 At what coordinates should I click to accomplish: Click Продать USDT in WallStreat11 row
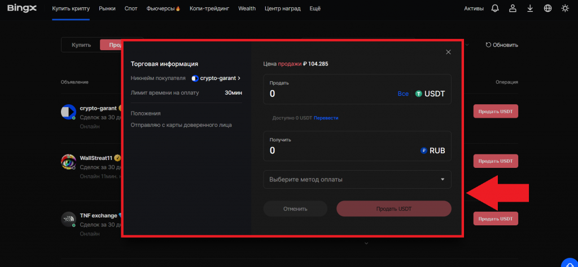click(x=496, y=161)
